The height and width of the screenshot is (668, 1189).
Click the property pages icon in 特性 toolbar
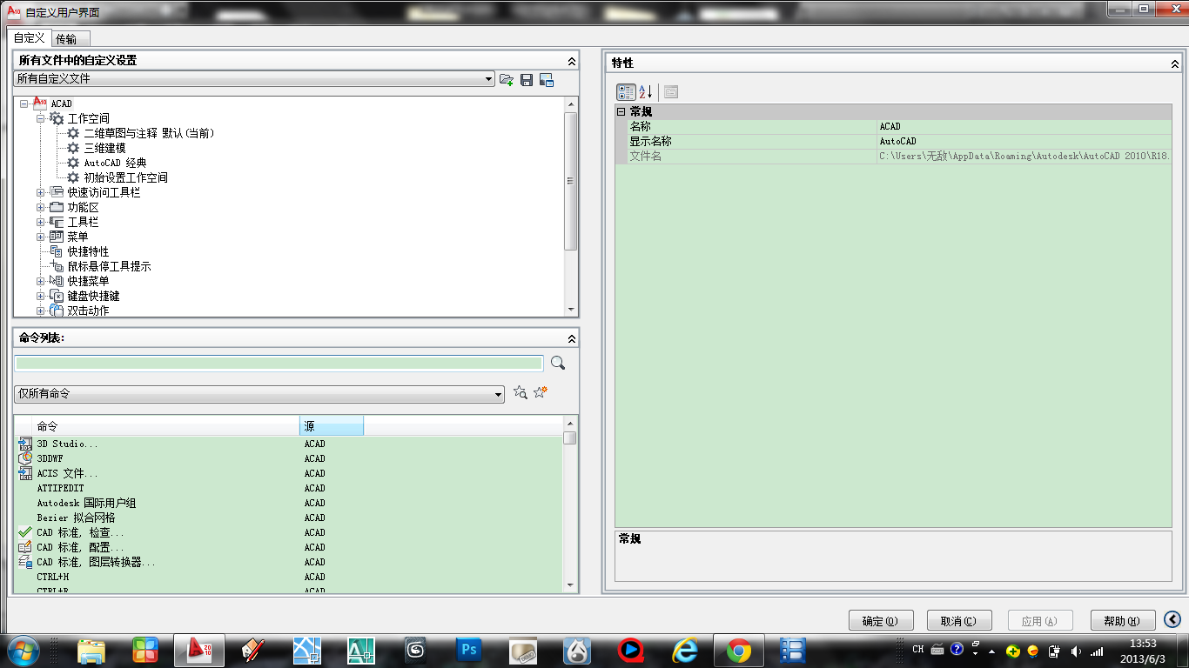click(671, 91)
